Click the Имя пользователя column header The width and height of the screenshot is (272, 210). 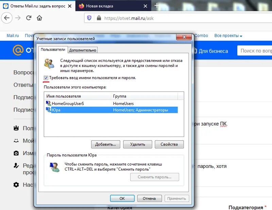(78, 96)
